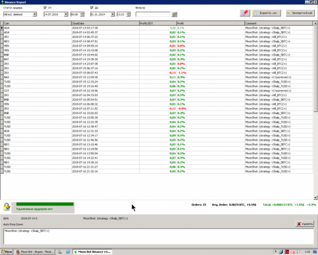Click the От time field 00:00
This screenshot has width=318, height=255.
click(x=75, y=14)
